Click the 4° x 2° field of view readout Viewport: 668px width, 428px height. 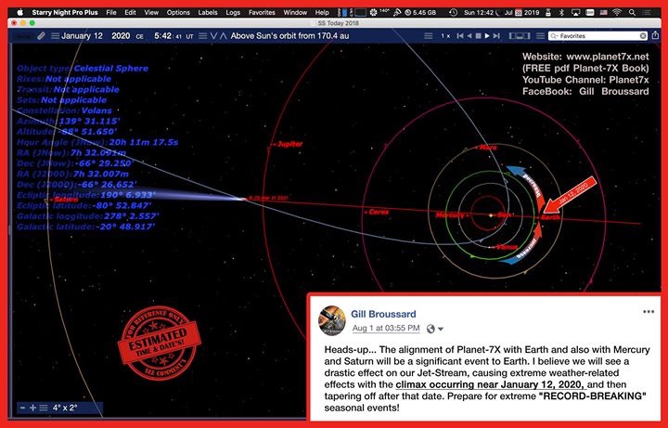(65, 408)
